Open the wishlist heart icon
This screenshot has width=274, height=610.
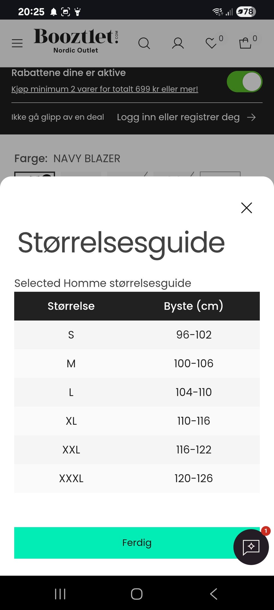point(211,43)
